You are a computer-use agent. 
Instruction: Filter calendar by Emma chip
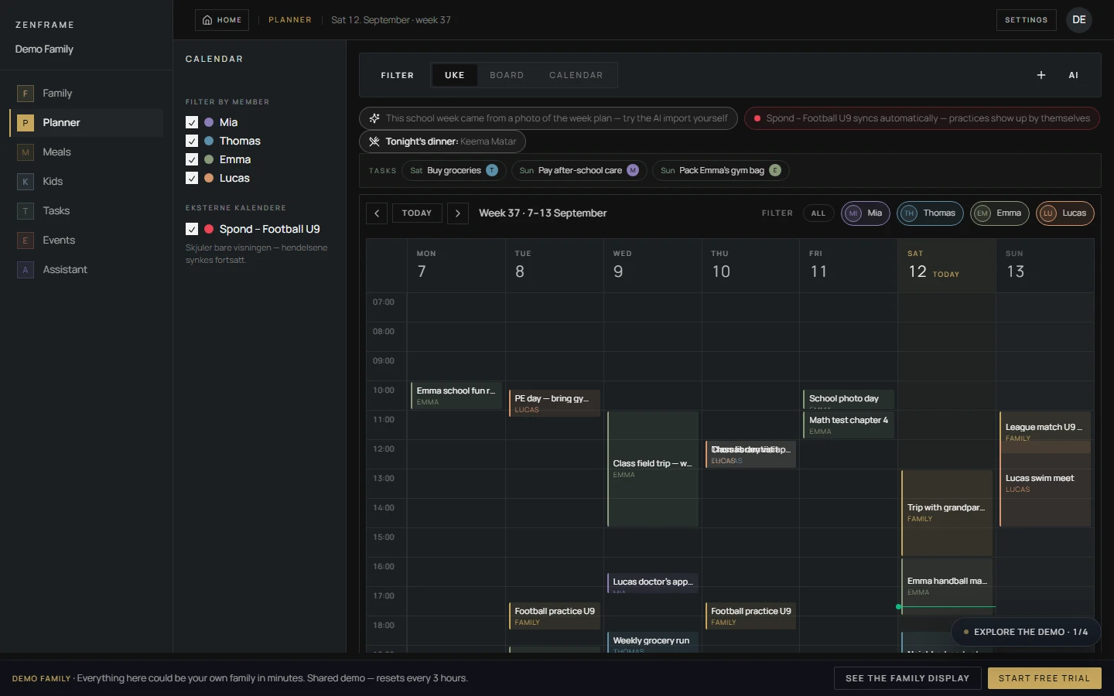1000,213
